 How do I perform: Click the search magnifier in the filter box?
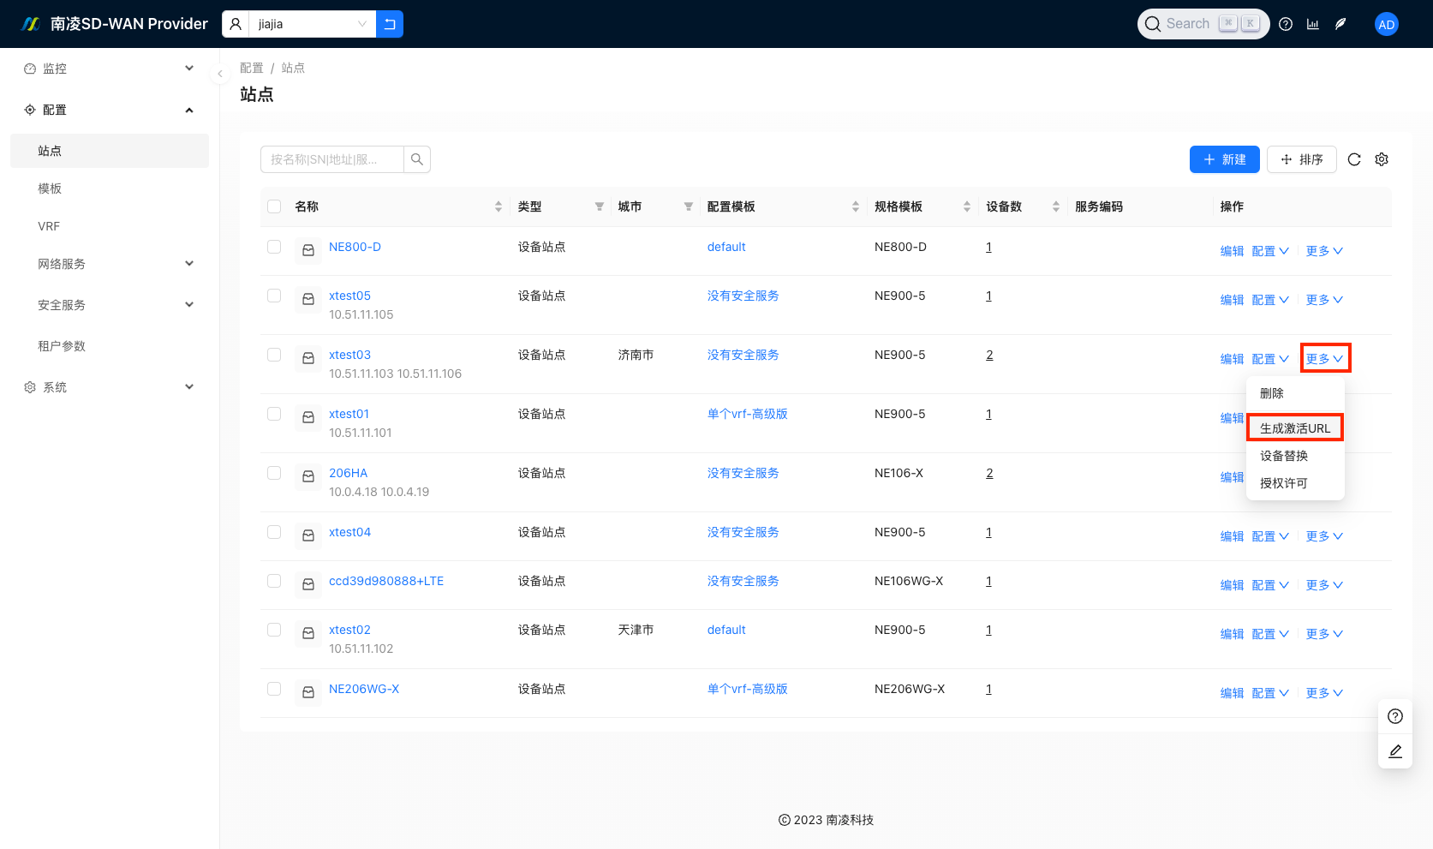tap(417, 159)
